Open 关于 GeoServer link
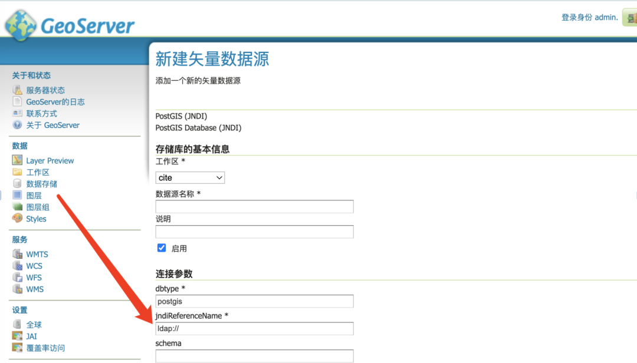This screenshot has width=637, height=363. coord(53,125)
